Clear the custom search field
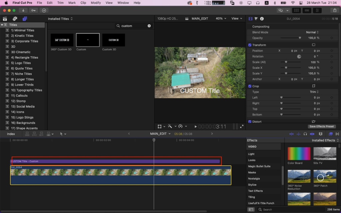 149,26
